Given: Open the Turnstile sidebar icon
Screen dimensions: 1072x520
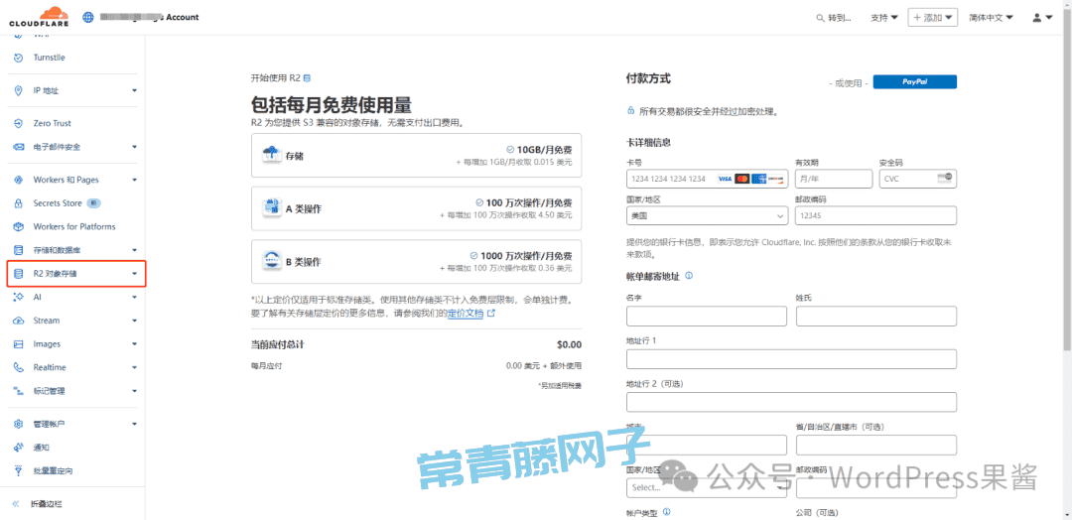Looking at the screenshot, I should (x=19, y=58).
